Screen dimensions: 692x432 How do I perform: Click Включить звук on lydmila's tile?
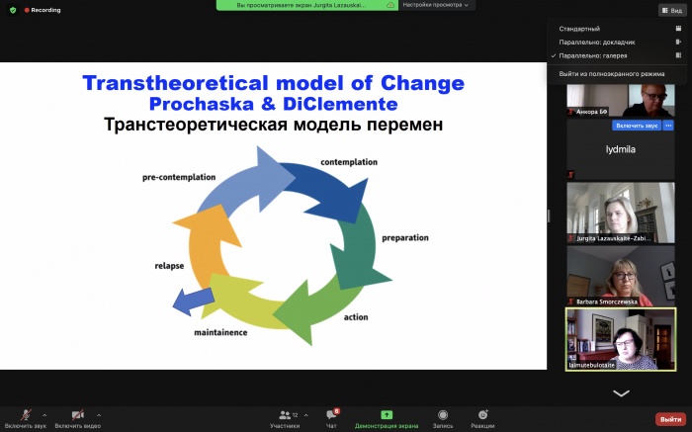(x=637, y=126)
